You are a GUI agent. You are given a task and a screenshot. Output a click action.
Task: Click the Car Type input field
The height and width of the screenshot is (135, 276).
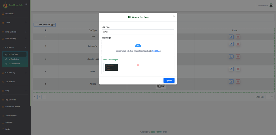point(138,32)
